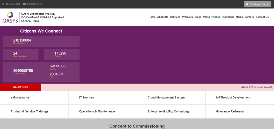Screen dimensions: 274x129
Task: Call the 044-25613300 phone number
Action: [13, 4]
